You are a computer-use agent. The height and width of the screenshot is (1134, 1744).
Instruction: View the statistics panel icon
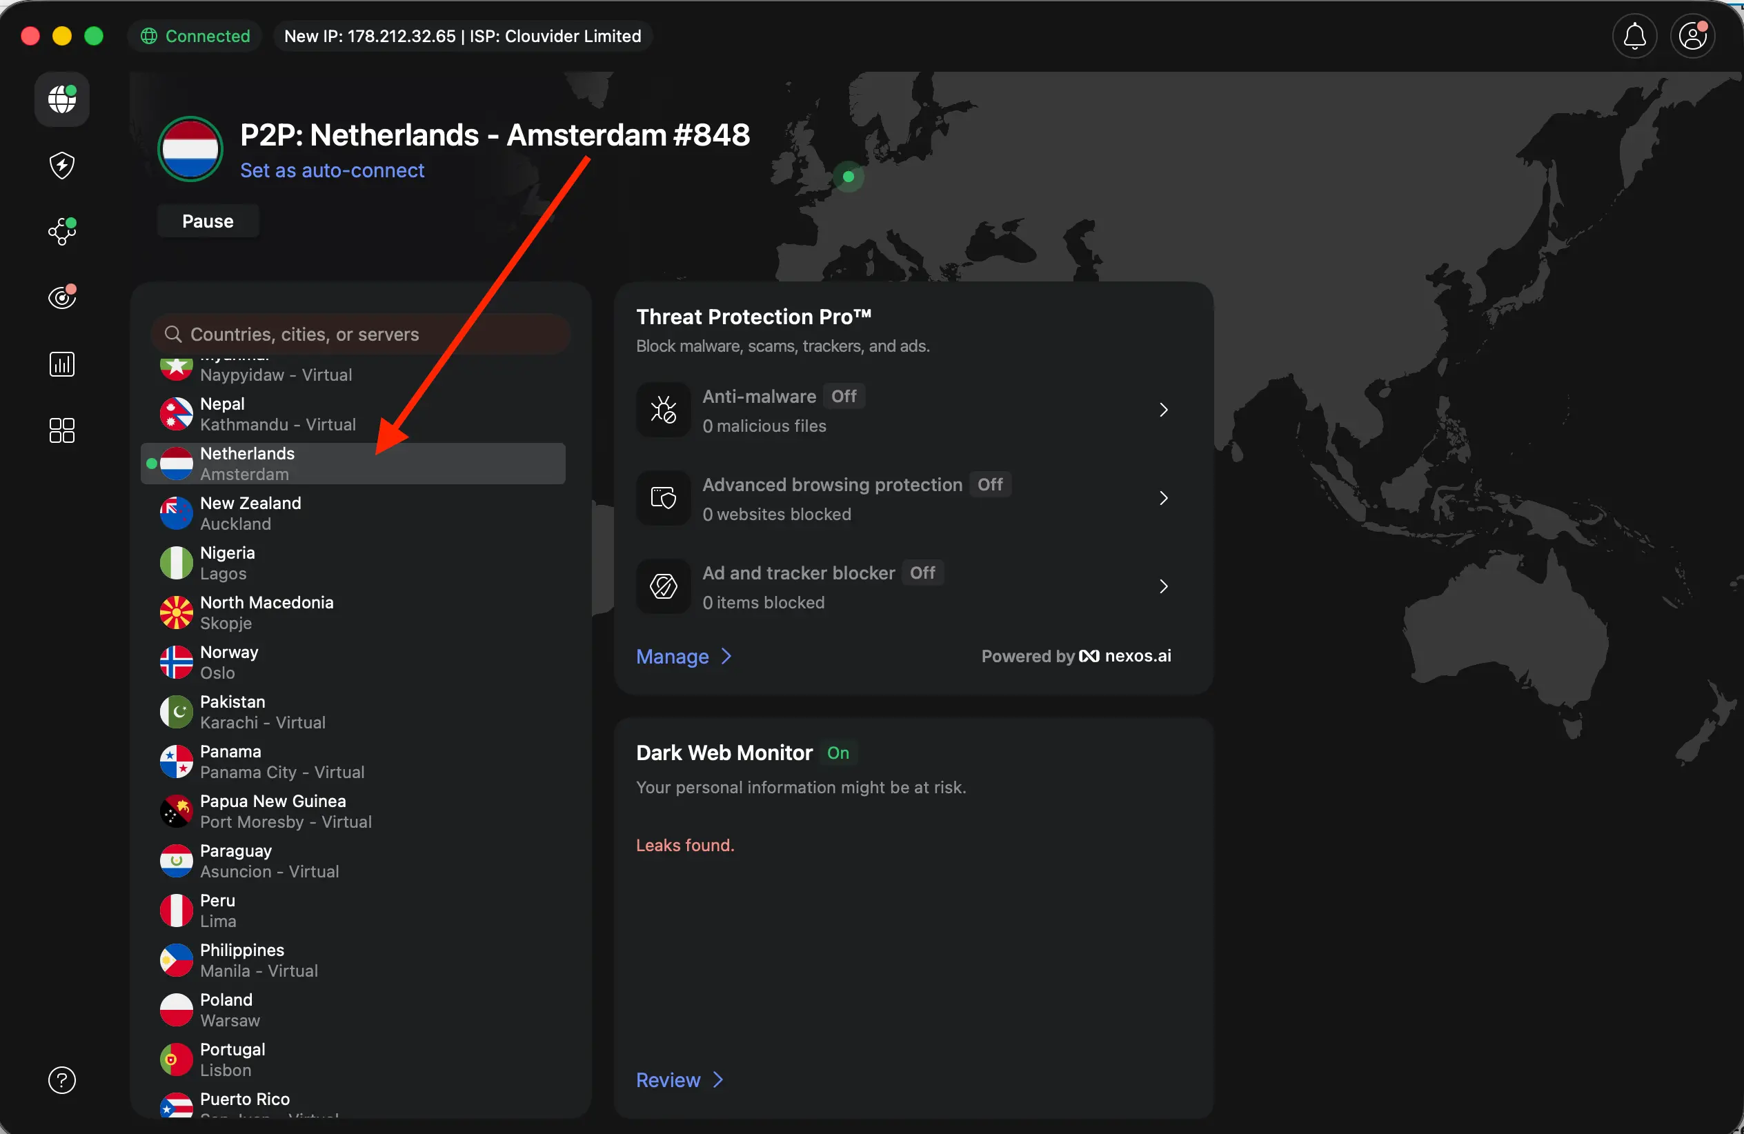[x=61, y=364]
